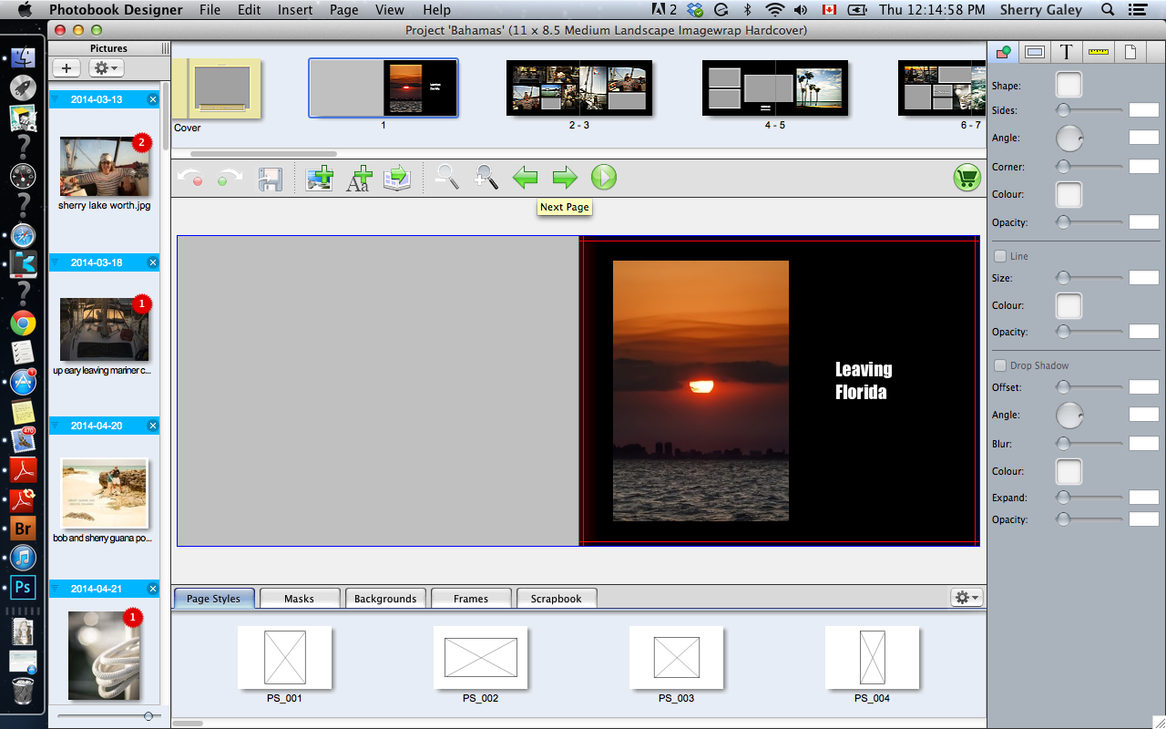The image size is (1166, 729).
Task: Enable the Drop Shadow checkbox
Action: click(1000, 365)
